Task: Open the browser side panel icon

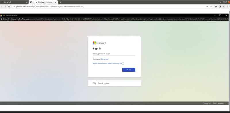Action: pyautogui.click(x=220, y=7)
